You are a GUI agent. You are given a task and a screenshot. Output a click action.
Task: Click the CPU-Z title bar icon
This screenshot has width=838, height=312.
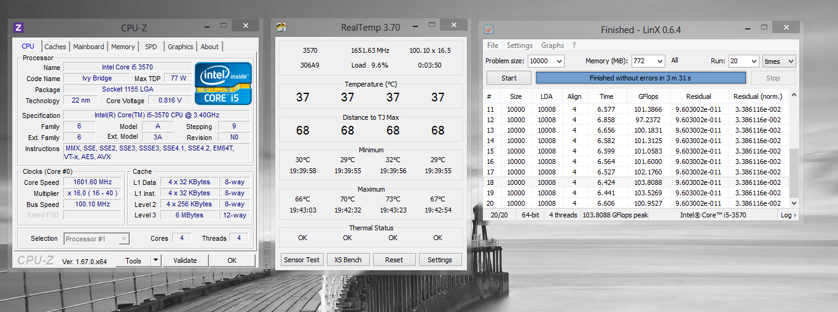click(x=18, y=28)
